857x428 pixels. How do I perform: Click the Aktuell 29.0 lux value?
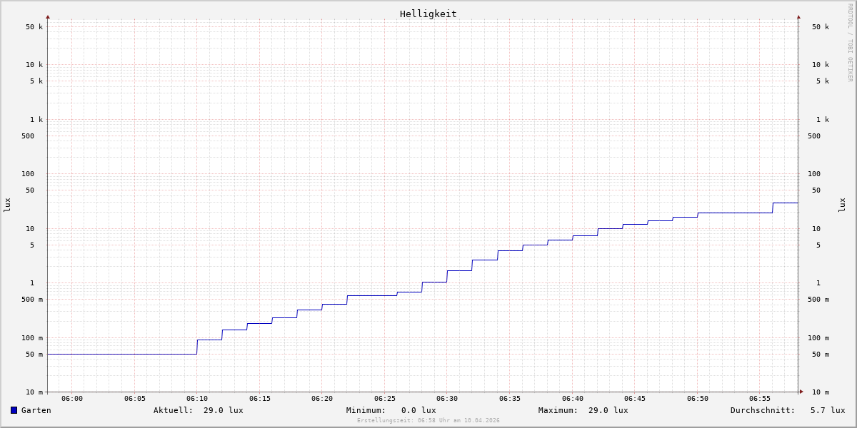coord(223,410)
